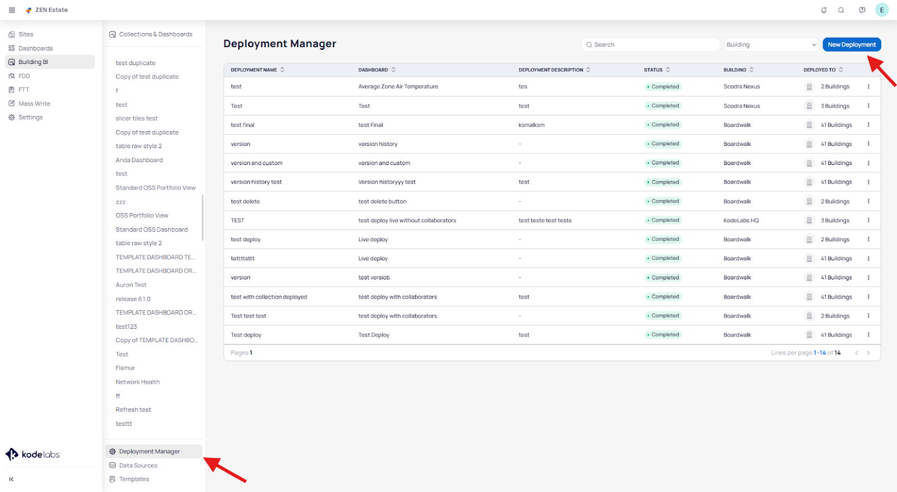Open user avatar E menu
This screenshot has height=492, width=897.
click(x=882, y=10)
